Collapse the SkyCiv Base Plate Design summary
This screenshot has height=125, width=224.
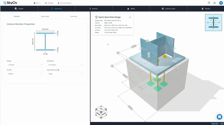click(x=130, y=17)
